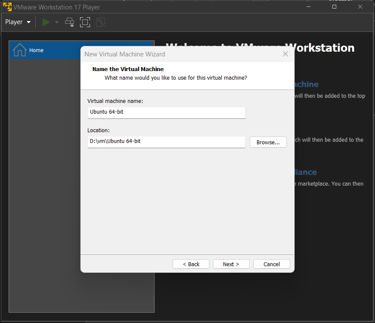Click the < Back button
The image size is (375, 323).
coord(191,264)
